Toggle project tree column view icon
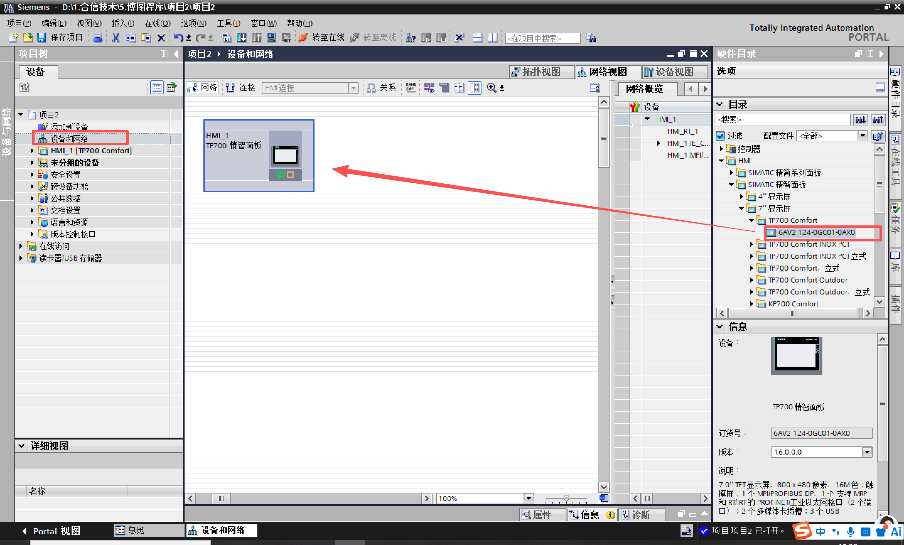Screen dimensions: 904x545 tap(157, 87)
